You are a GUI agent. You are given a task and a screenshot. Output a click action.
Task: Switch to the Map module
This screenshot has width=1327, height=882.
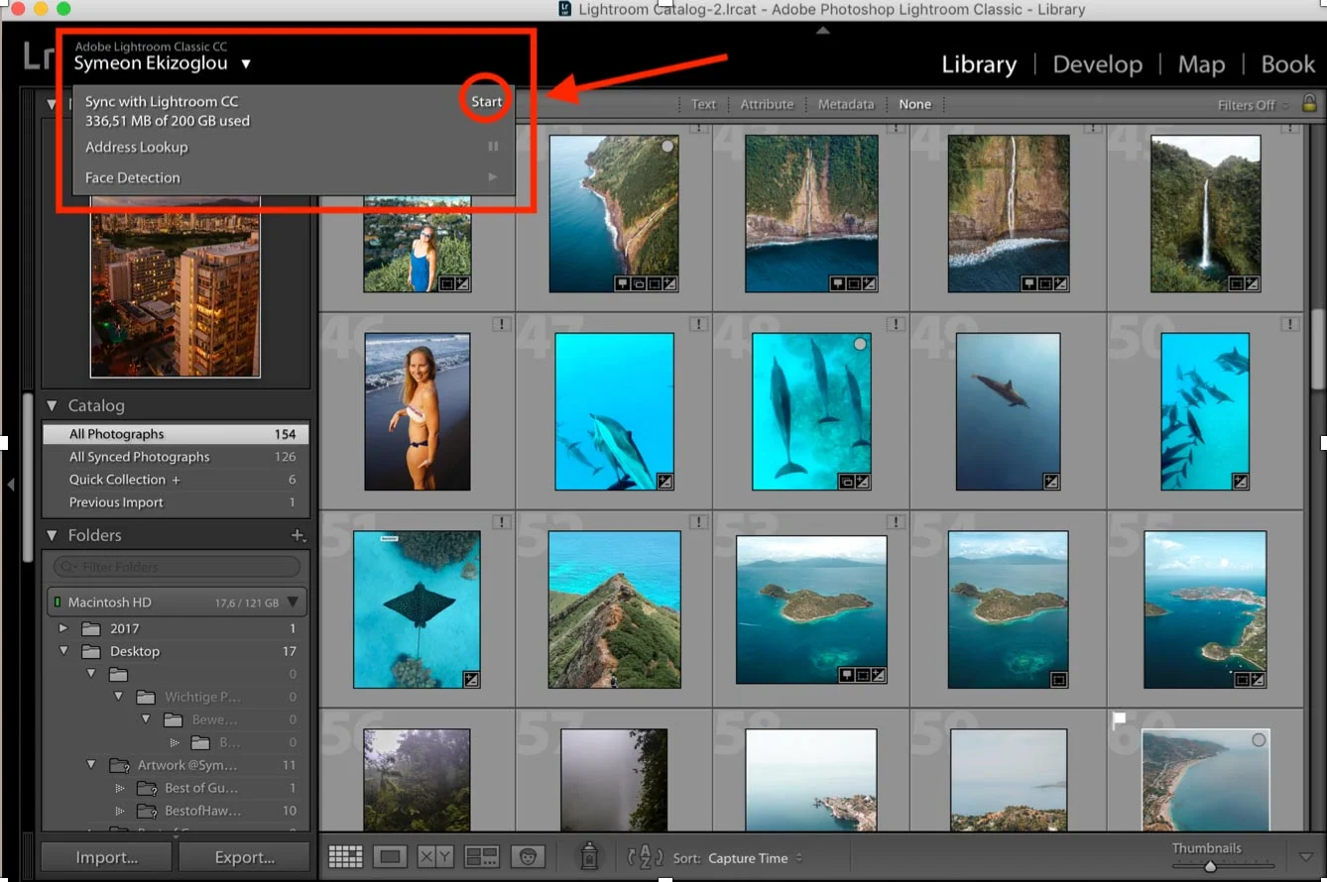[x=1201, y=64]
